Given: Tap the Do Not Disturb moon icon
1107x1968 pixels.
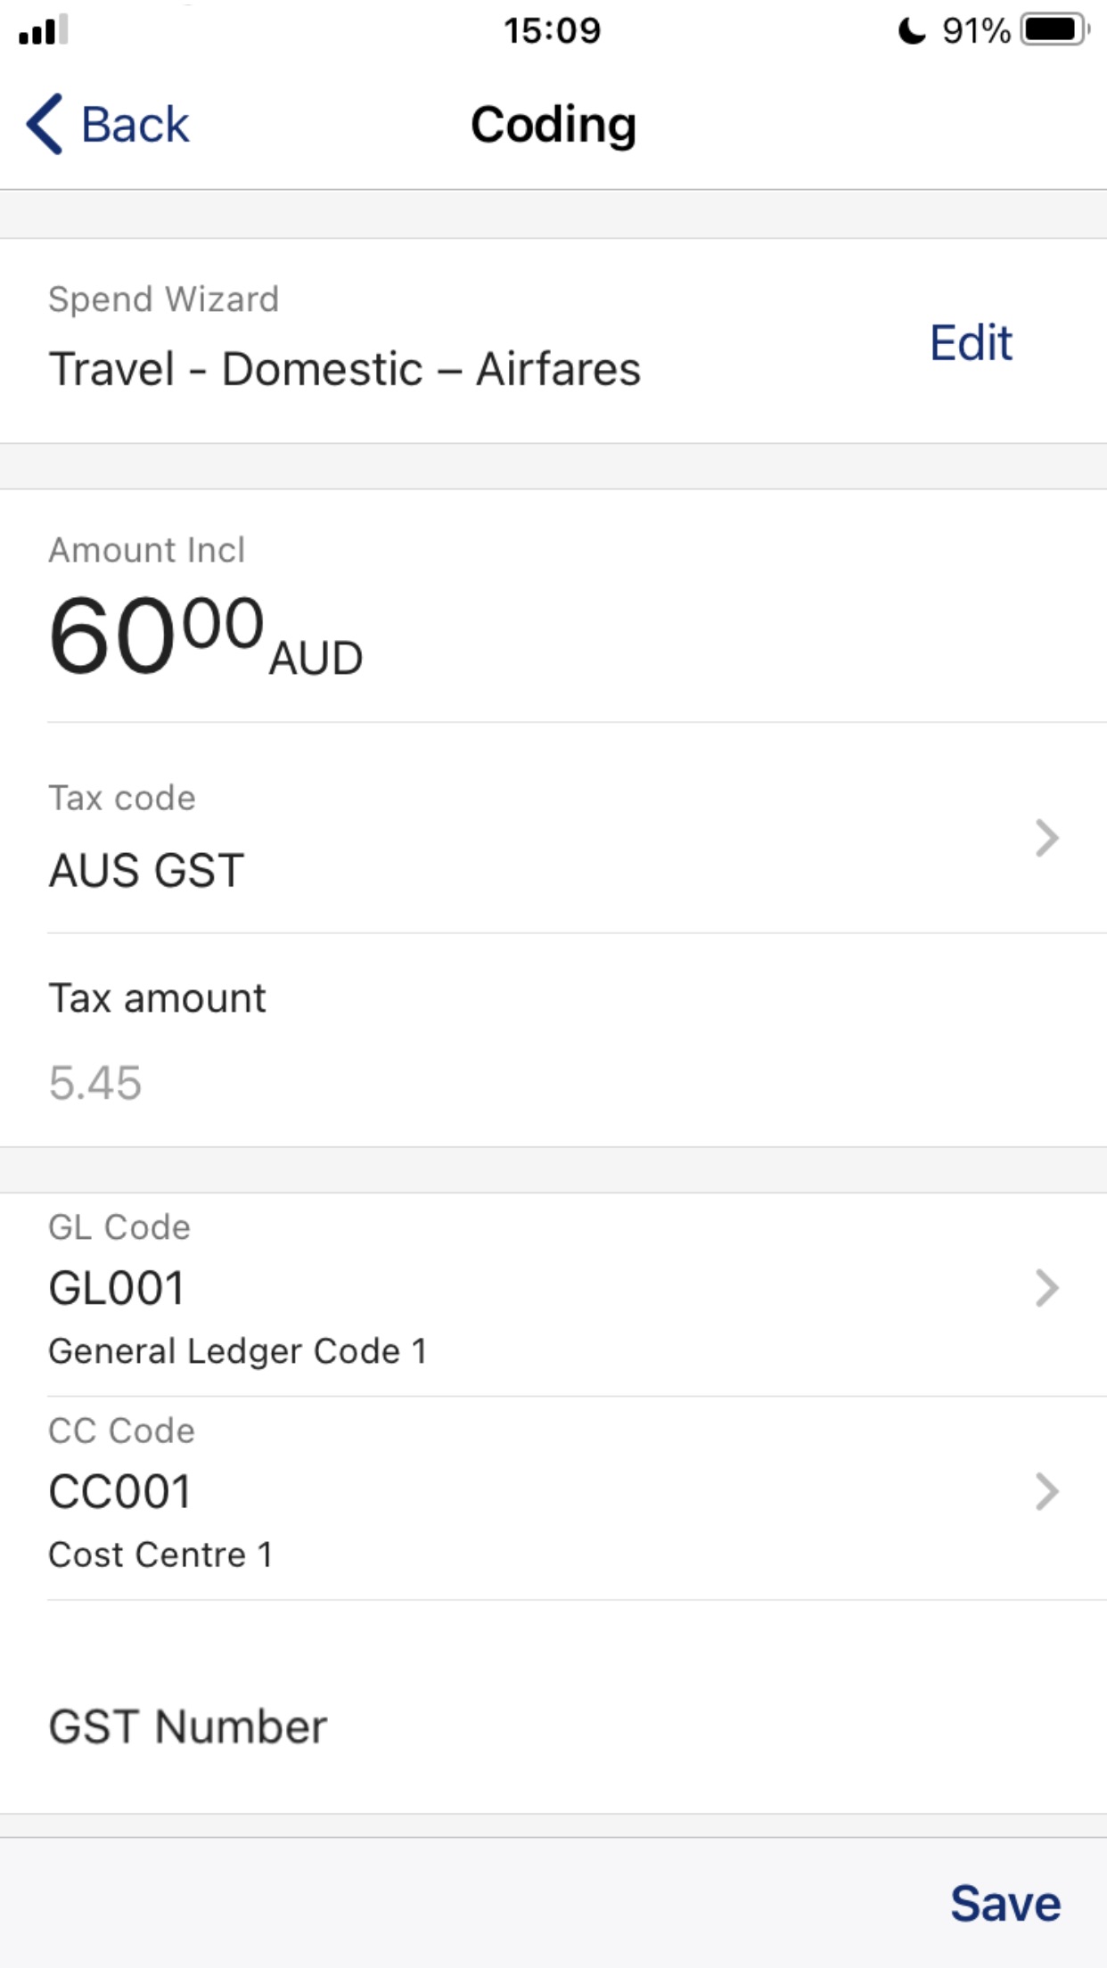Looking at the screenshot, I should pyautogui.click(x=912, y=31).
